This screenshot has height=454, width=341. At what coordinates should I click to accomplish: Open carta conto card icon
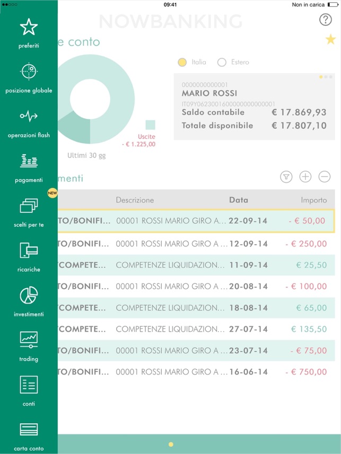point(29,430)
